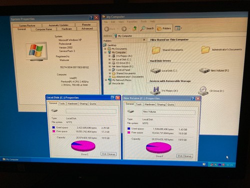The height and width of the screenshot is (188, 250).
Task: Open Quota tab in New Volume (F:) Properties
Action: tap(170, 105)
